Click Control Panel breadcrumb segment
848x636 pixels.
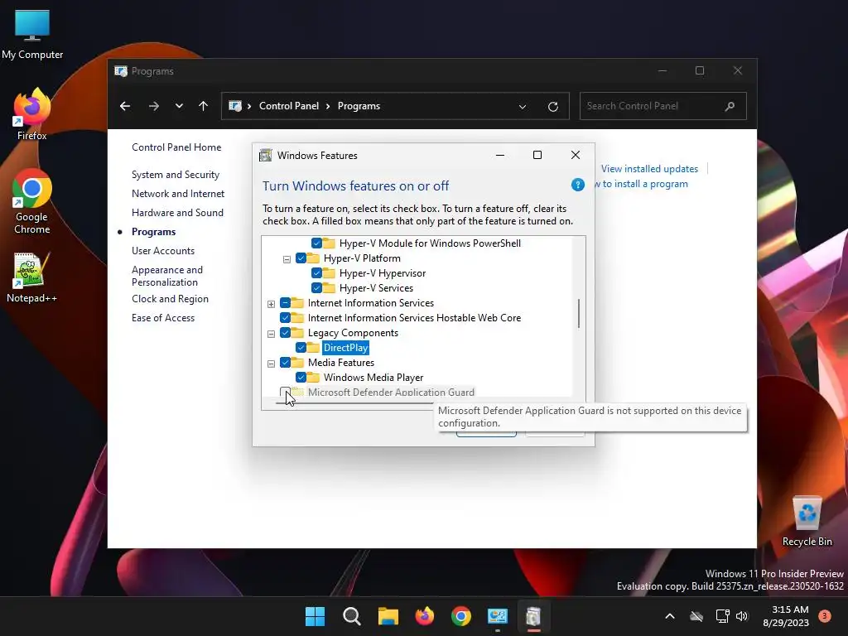coord(289,106)
